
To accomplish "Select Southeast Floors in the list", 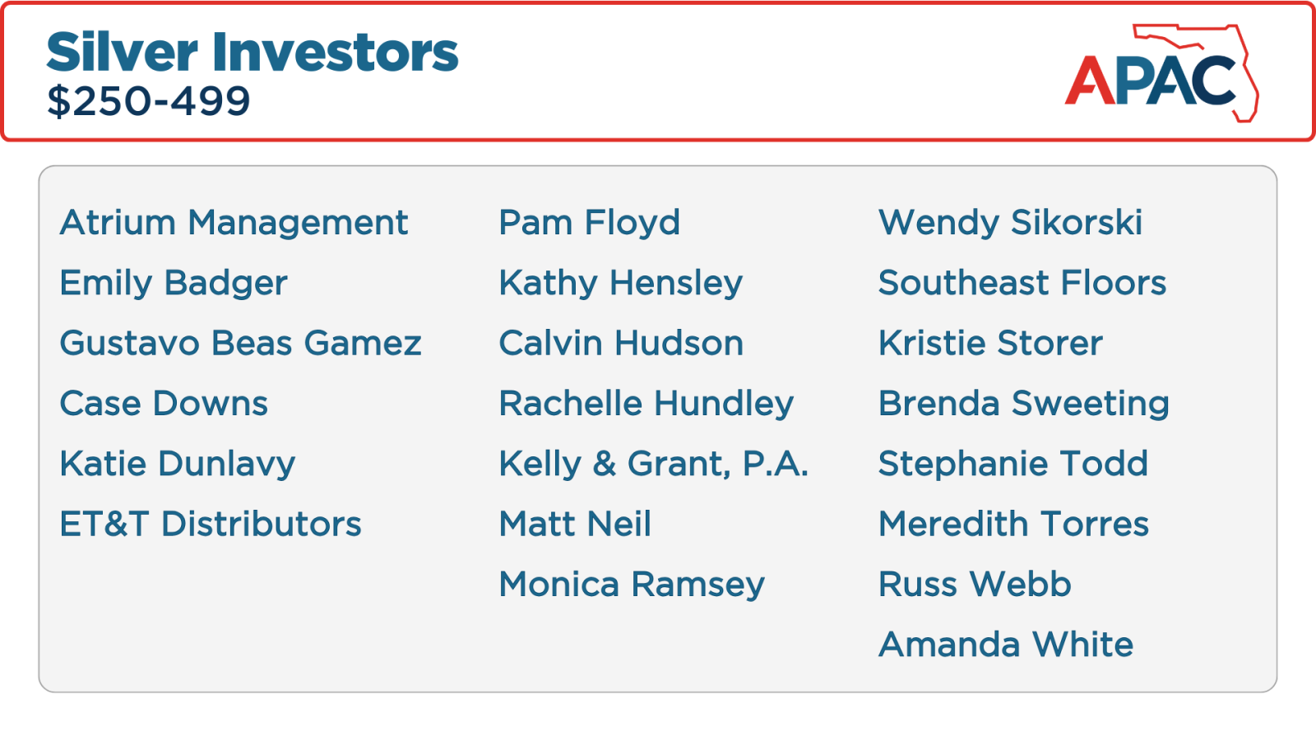I will (x=1022, y=283).
